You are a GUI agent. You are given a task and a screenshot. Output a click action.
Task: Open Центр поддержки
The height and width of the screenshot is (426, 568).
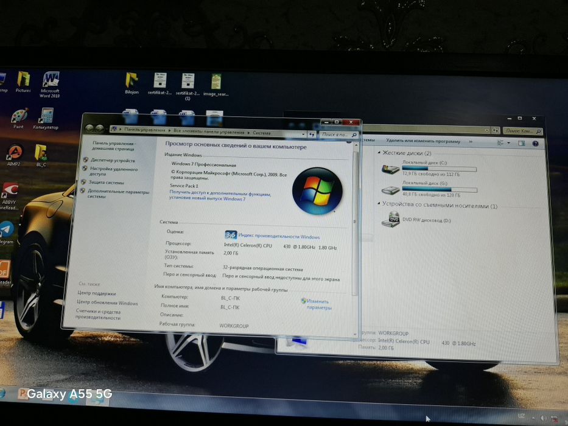(x=97, y=293)
